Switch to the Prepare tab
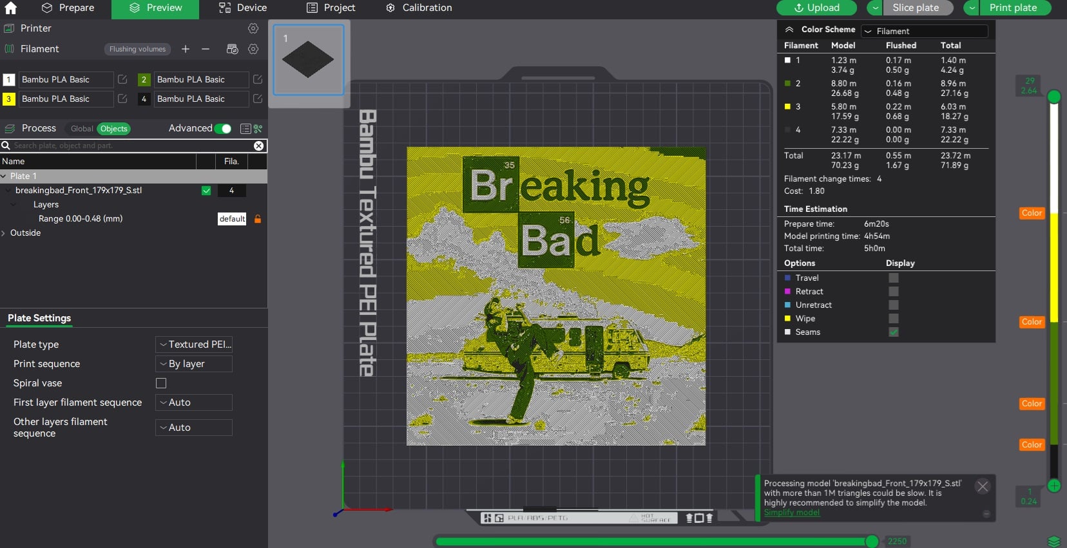Image resolution: width=1067 pixels, height=548 pixels. (x=68, y=8)
